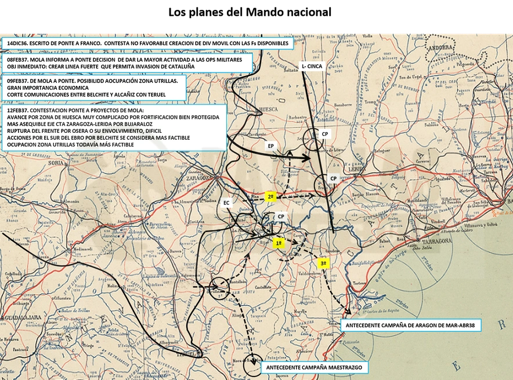
Task: Click the yellow 2º marker
Action: coord(270,197)
